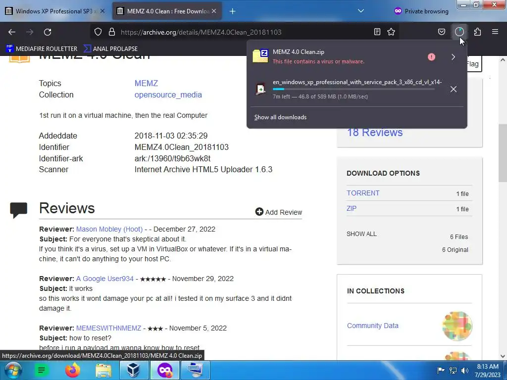Click Show all downloads

pyautogui.click(x=280, y=117)
